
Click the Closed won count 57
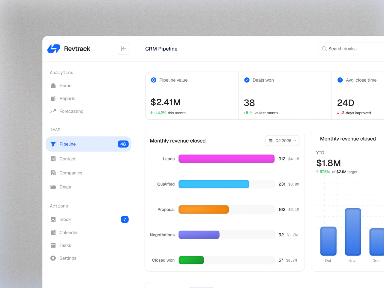[281, 260]
